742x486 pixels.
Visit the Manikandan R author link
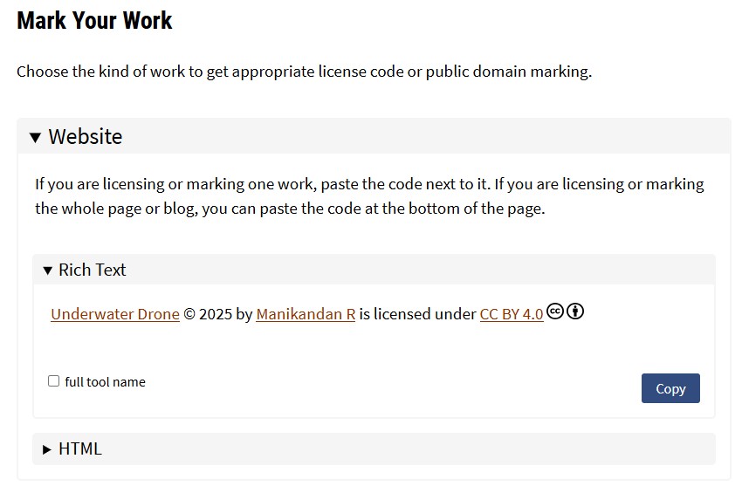[306, 314]
